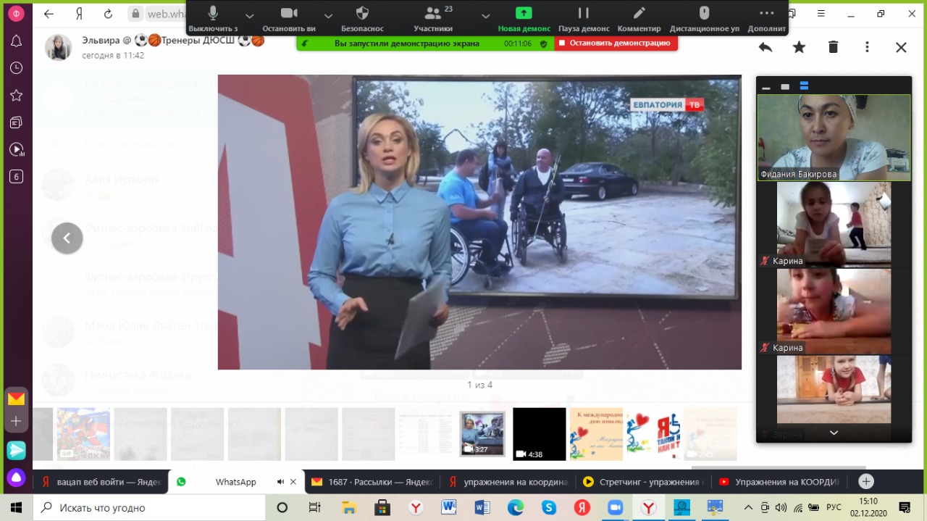Open Zoom from the Windows taskbar
This screenshot has height=521, width=927.
point(615,508)
